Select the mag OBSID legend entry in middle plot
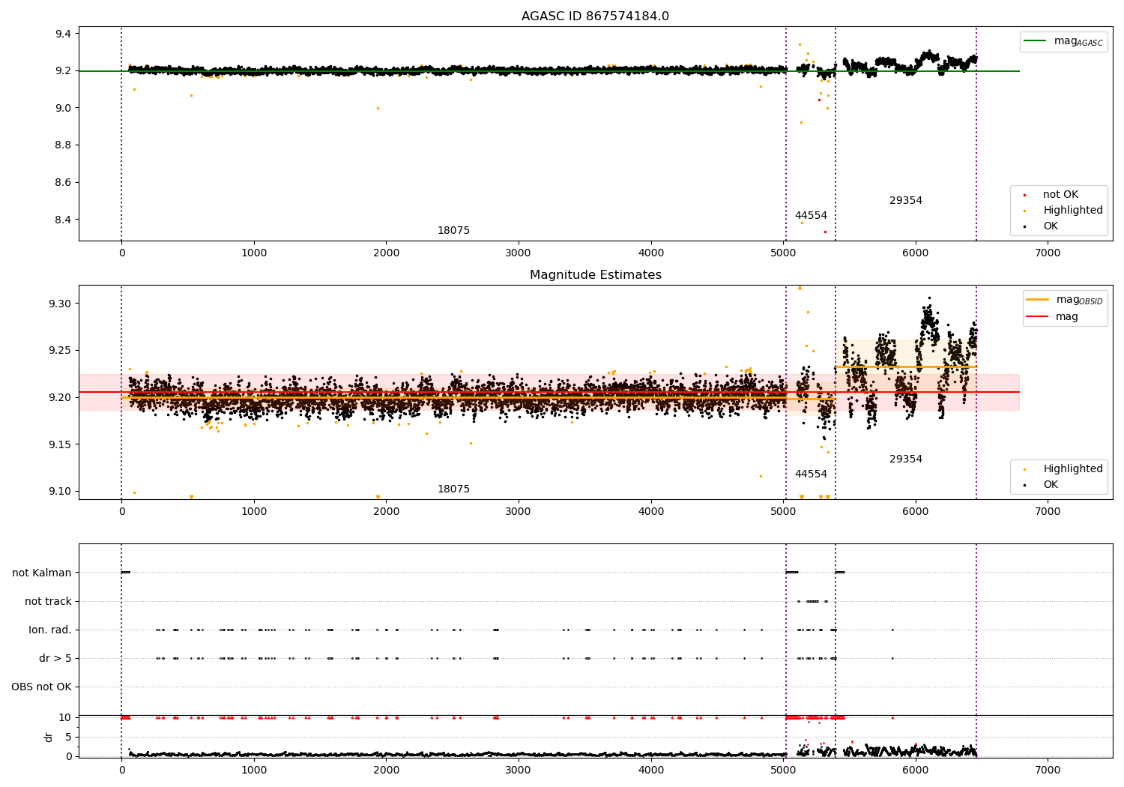Image resolution: width=1124 pixels, height=787 pixels. pos(1065,300)
